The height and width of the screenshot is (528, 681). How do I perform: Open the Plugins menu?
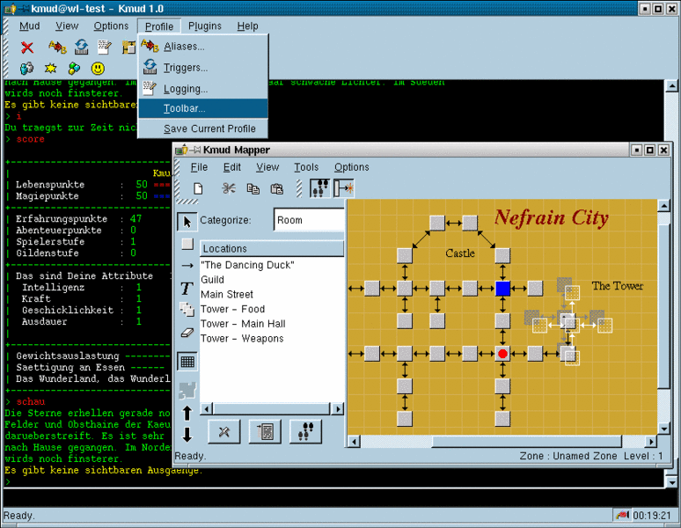(204, 26)
